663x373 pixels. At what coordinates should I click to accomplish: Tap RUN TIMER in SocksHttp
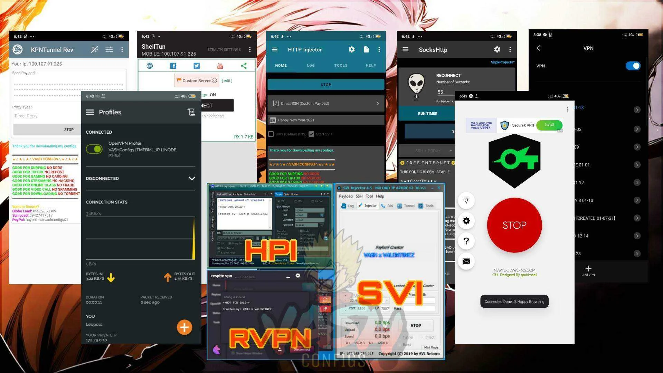(x=427, y=114)
